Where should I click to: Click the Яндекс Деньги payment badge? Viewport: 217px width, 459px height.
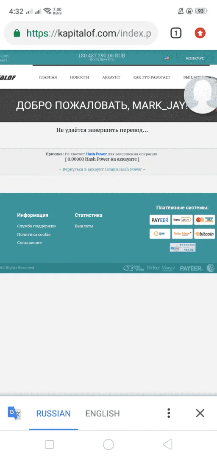pyautogui.click(x=182, y=220)
